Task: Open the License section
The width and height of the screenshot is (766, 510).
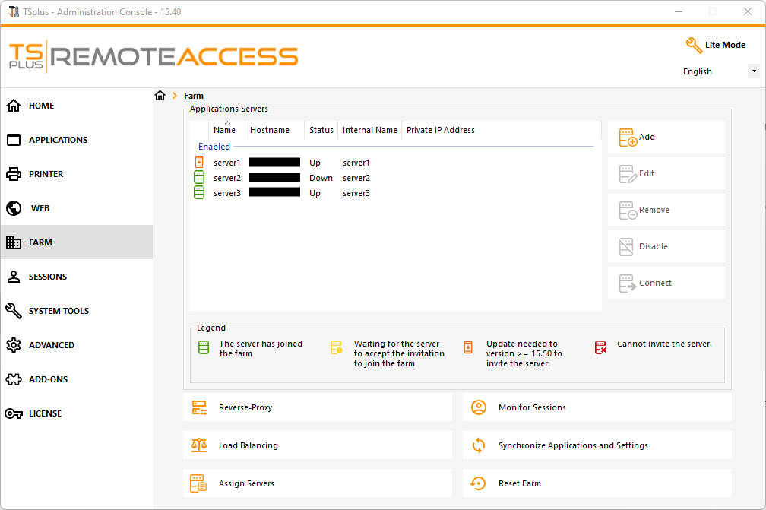Action: click(45, 413)
